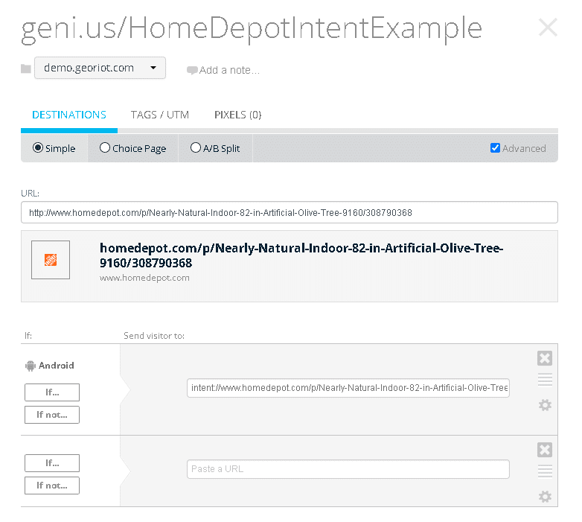Viewport: 582px width, 522px height.
Task: Click drag handle on empty rule
Action: point(544,471)
